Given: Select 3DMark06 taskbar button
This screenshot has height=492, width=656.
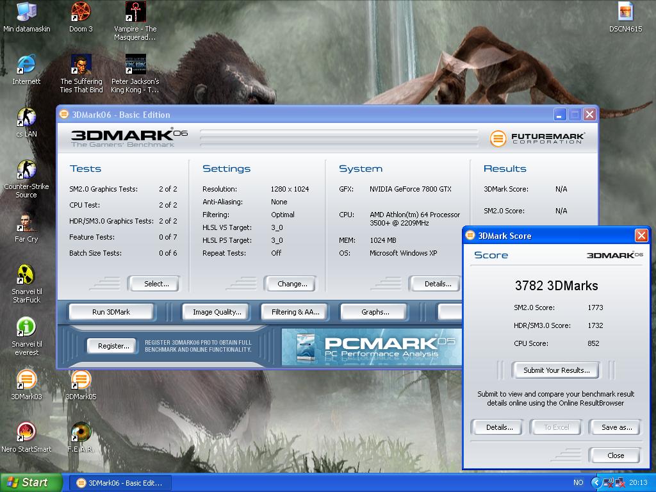Looking at the screenshot, I should pyautogui.click(x=120, y=483).
